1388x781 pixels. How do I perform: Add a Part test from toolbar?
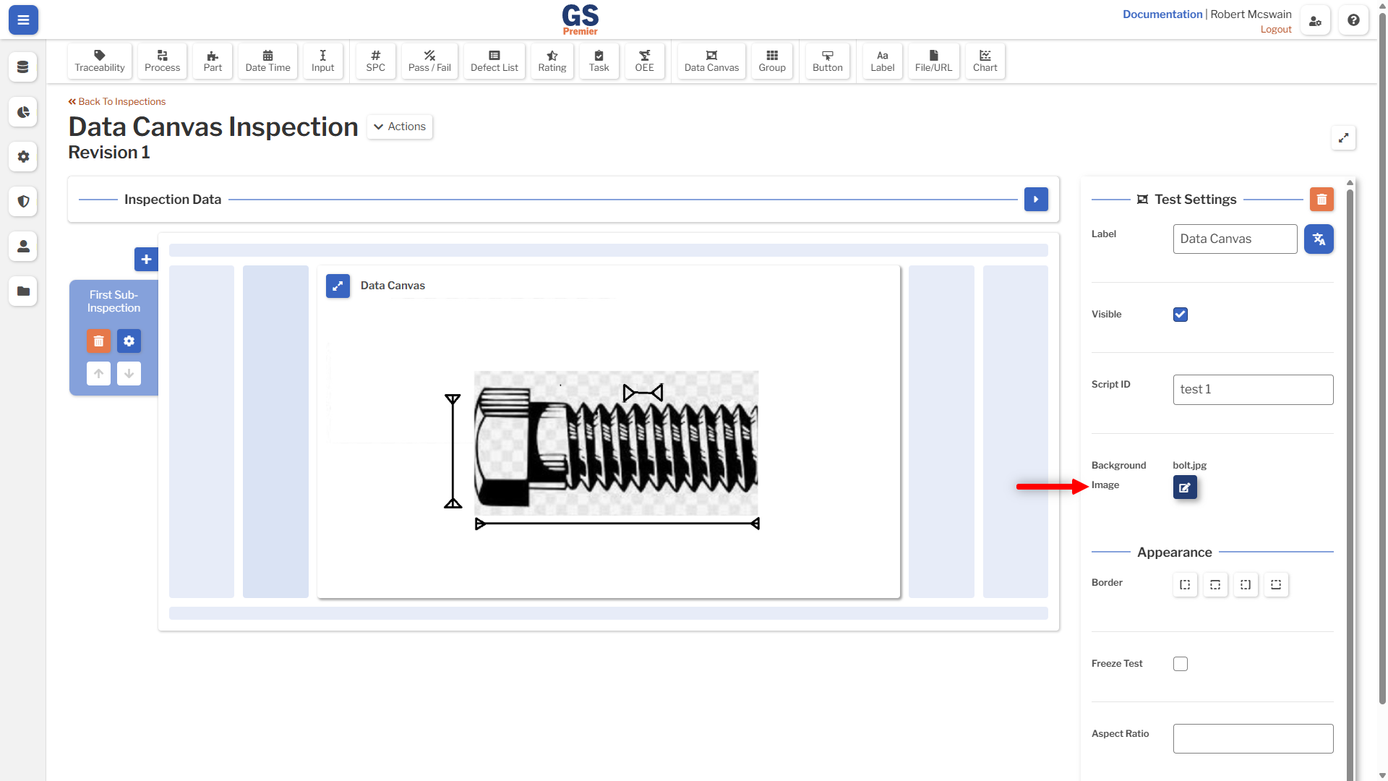(213, 61)
